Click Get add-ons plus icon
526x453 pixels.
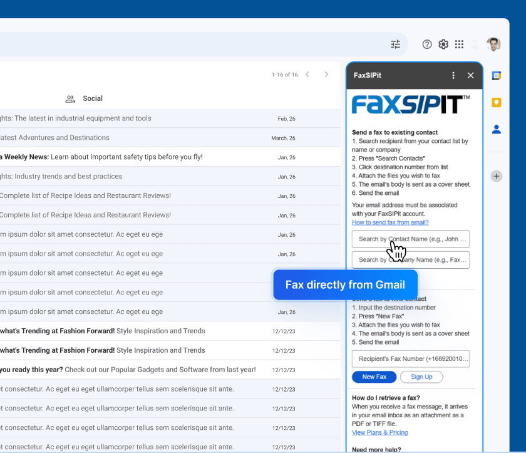[496, 176]
